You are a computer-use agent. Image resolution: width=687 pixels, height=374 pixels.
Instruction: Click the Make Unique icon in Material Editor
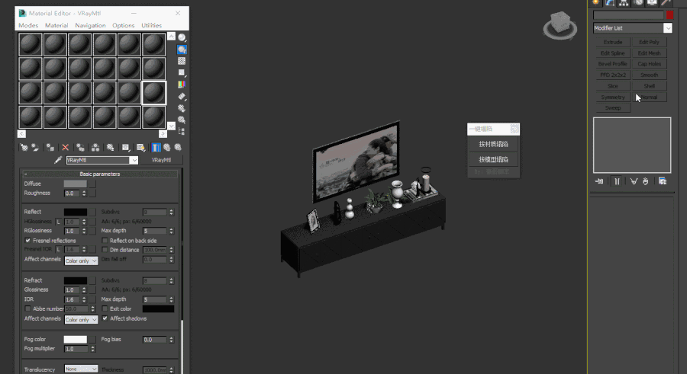[x=95, y=148]
